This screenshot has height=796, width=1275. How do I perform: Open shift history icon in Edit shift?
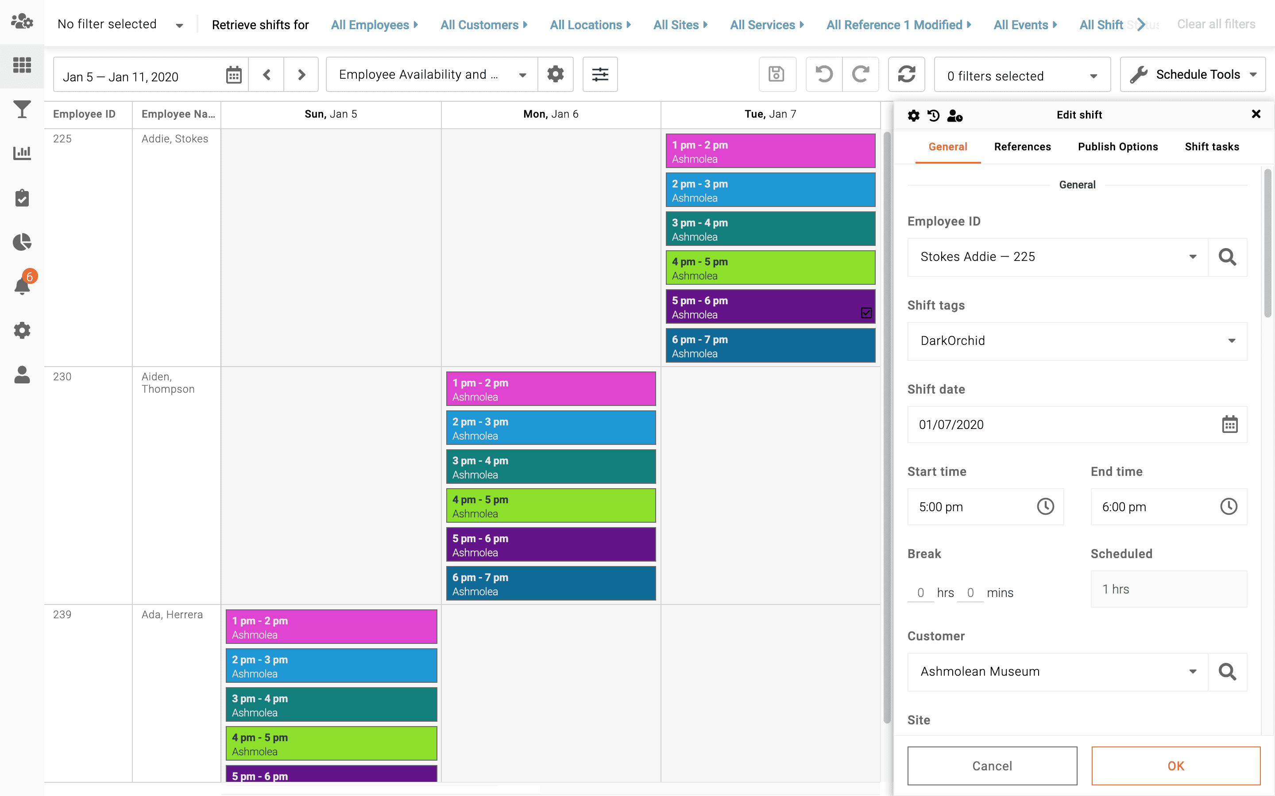(934, 115)
